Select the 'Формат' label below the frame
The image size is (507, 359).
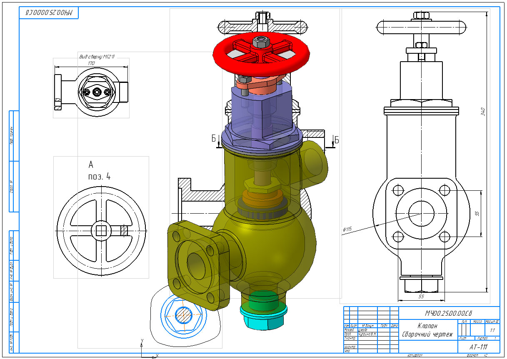472,355
